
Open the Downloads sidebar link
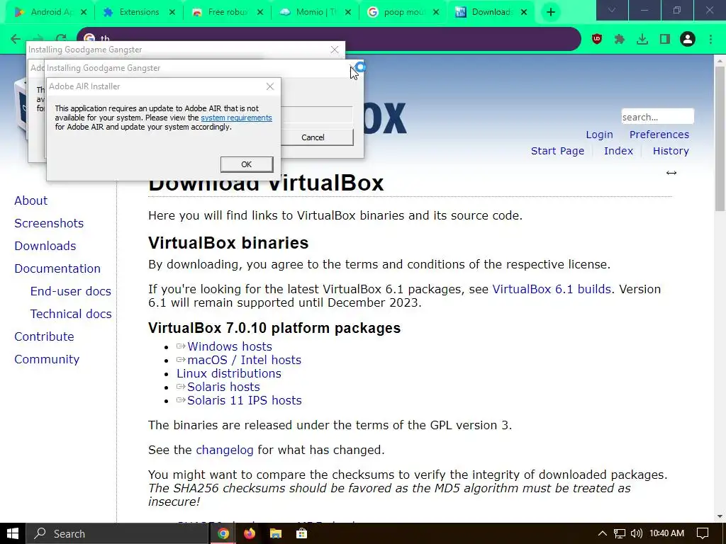(45, 246)
